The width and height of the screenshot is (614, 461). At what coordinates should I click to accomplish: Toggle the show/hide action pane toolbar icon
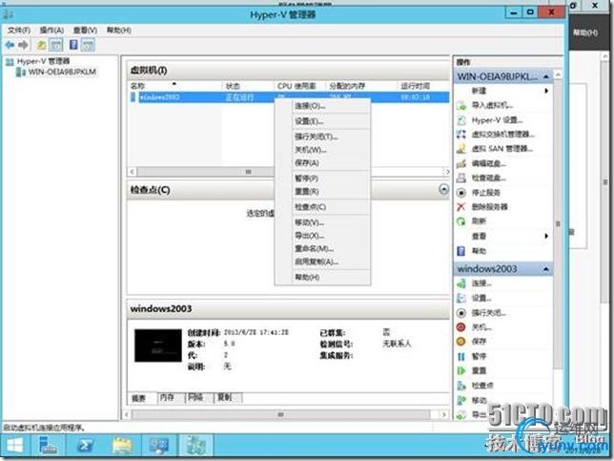[x=88, y=45]
